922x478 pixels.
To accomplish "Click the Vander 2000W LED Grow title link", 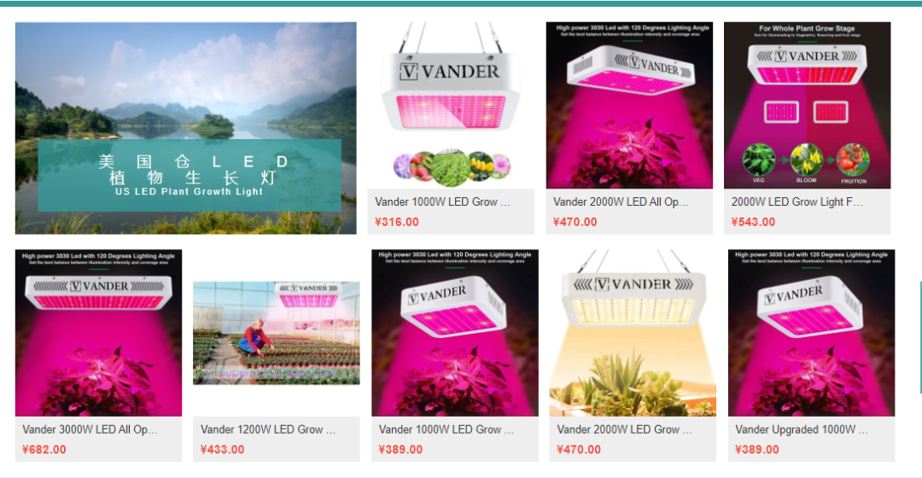I will (x=624, y=429).
